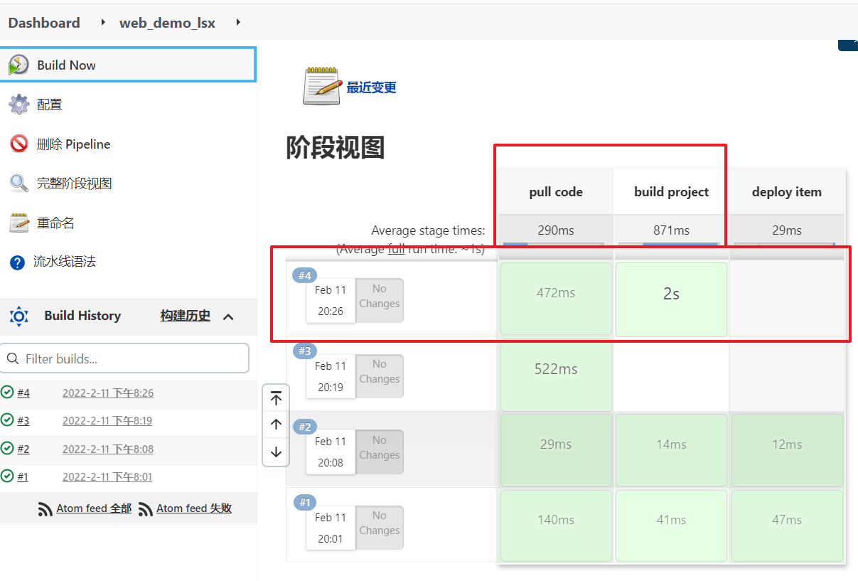This screenshot has height=581, width=858.
Task: Click the 删除 Pipeline prohibited icon
Action: point(18,144)
